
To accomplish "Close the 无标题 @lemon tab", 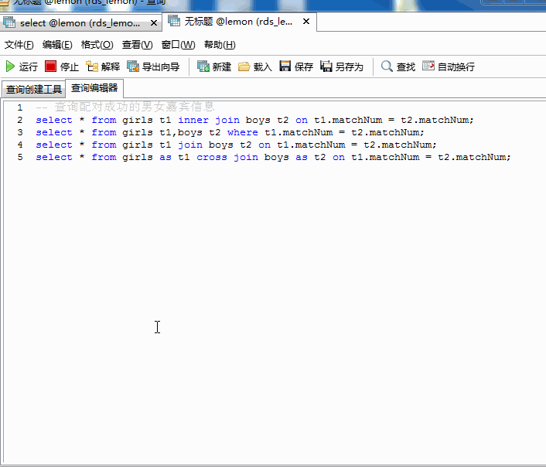I will pyautogui.click(x=306, y=22).
